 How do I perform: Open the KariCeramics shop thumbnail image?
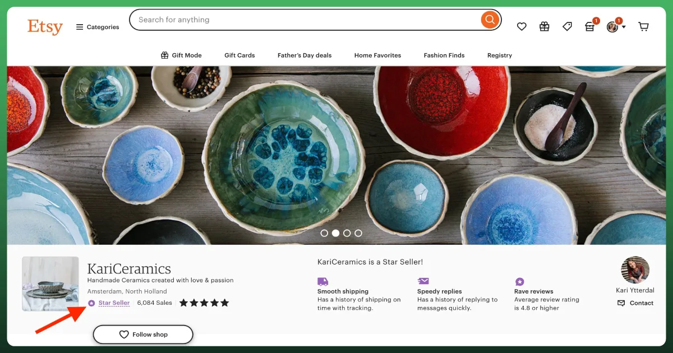tap(50, 284)
